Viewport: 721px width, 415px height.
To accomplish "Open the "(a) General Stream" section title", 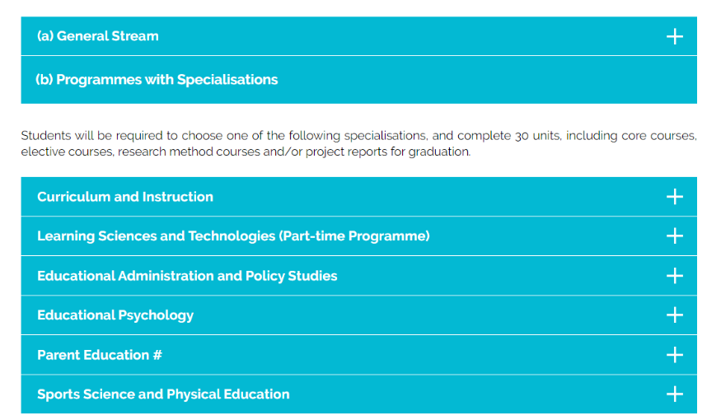I will 98,36.
